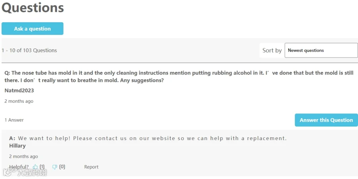358x179 pixels.
Task: Click the Questions page heading
Action: point(33,8)
